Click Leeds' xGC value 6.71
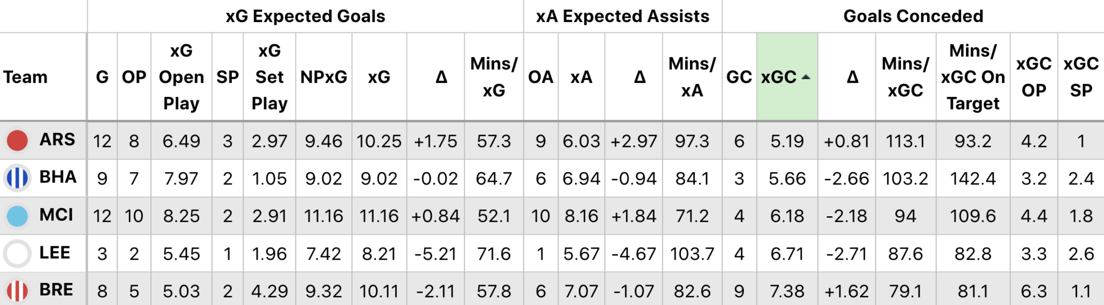Image resolution: width=1104 pixels, height=305 pixels. coord(787,253)
